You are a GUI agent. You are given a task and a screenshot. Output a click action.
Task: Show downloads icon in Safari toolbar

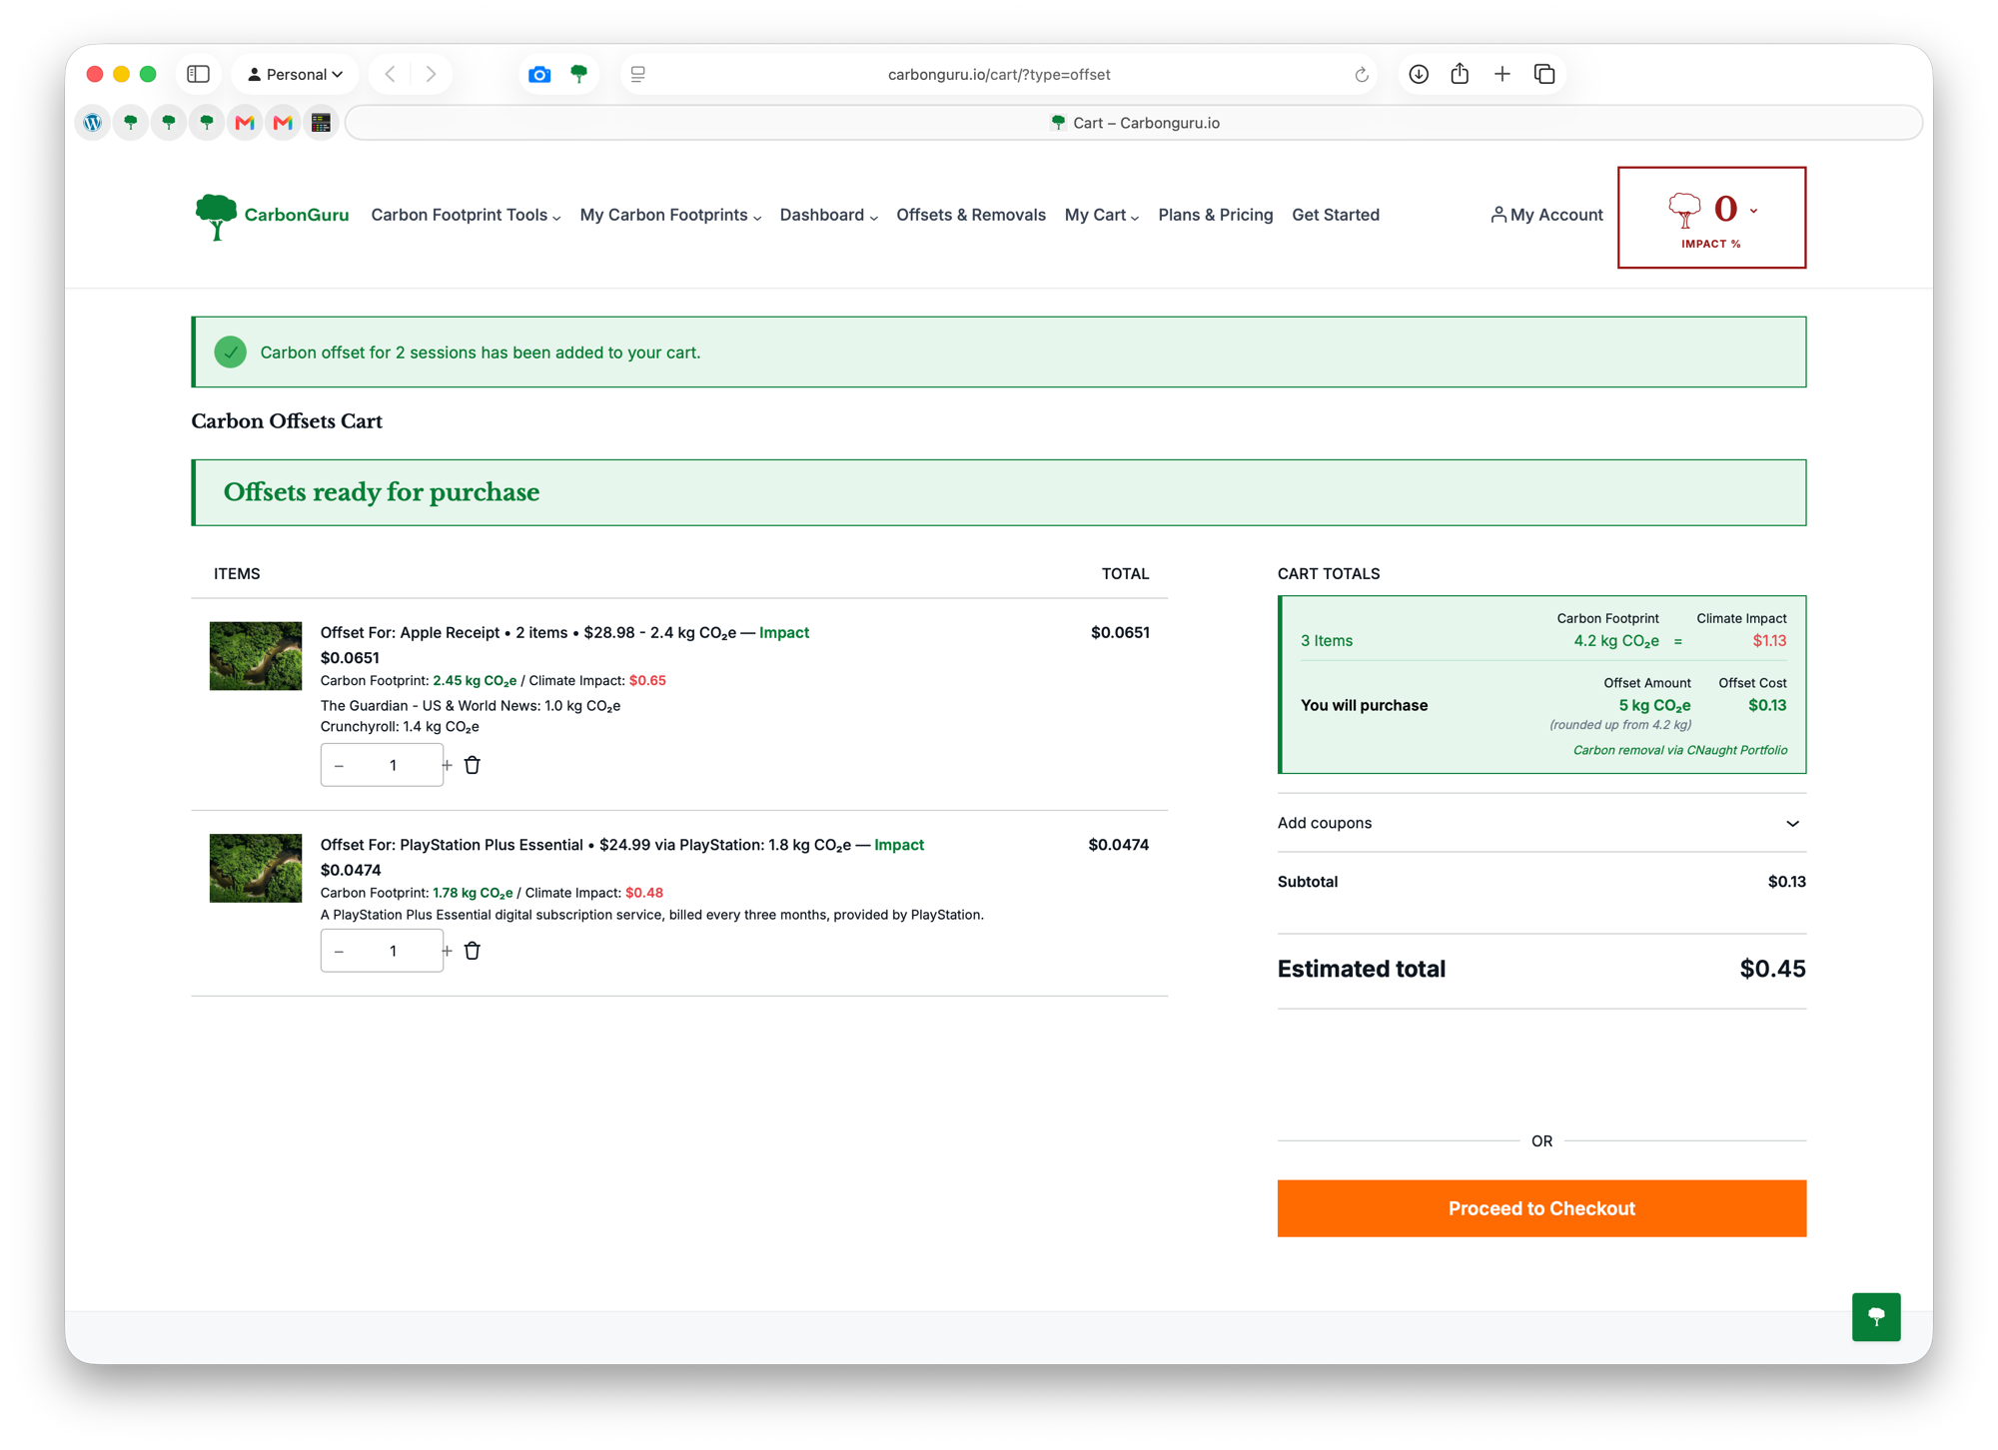tap(1418, 74)
